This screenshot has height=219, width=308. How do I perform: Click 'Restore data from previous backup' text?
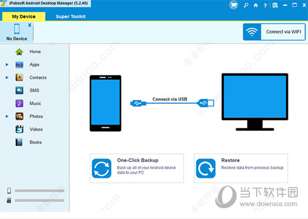pos(252,167)
